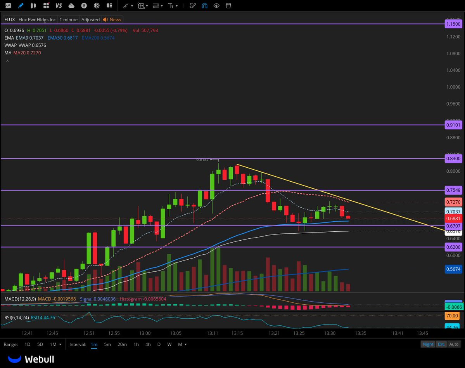Open the VS compare tool

(59, 6)
